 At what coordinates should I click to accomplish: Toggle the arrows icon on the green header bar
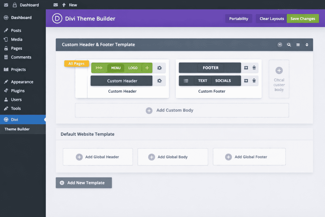pyautogui.click(x=99, y=68)
